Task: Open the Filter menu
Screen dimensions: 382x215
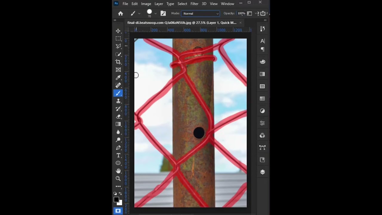Action: click(x=194, y=4)
